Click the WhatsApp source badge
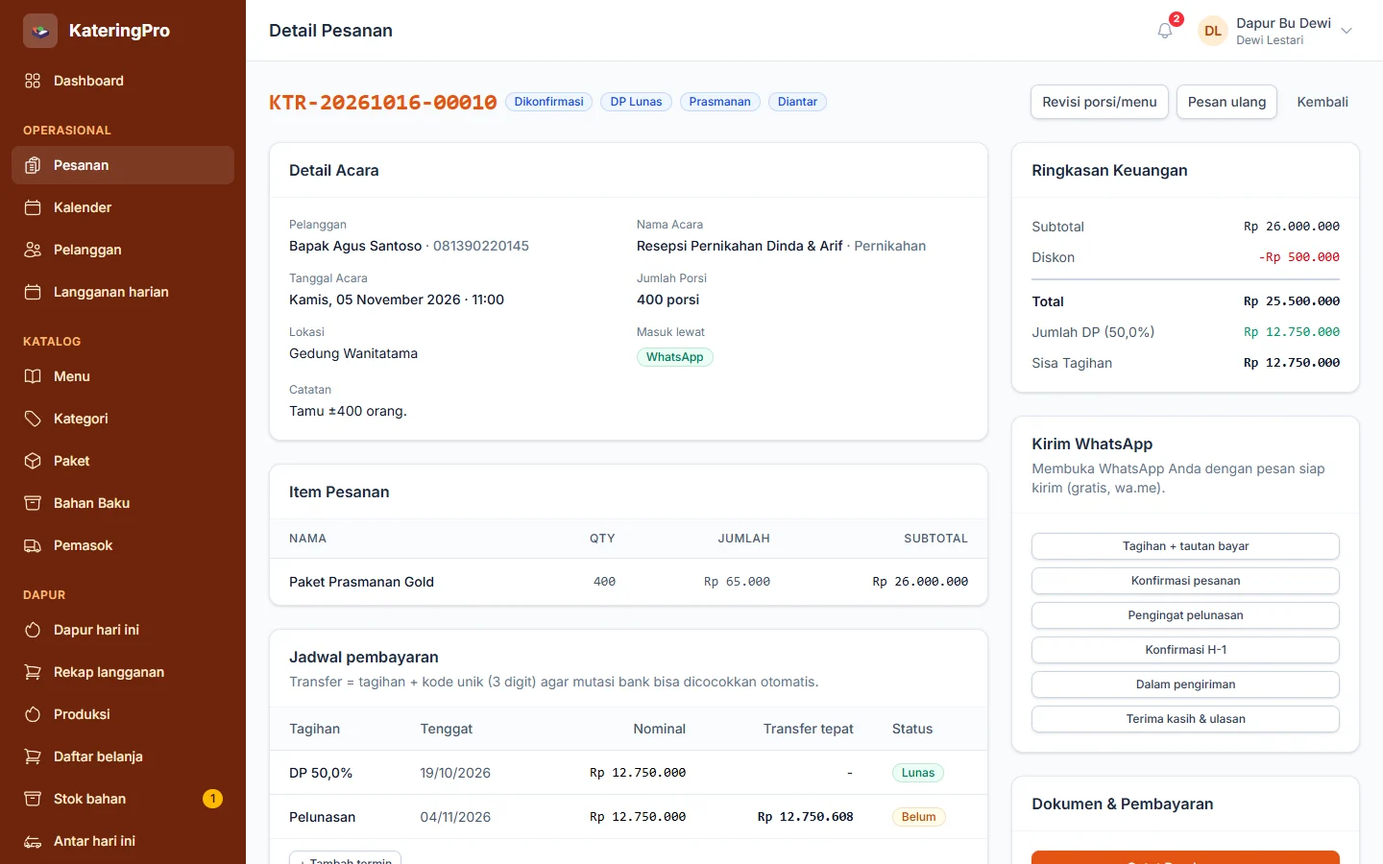The height and width of the screenshot is (864, 1383). [x=674, y=357]
